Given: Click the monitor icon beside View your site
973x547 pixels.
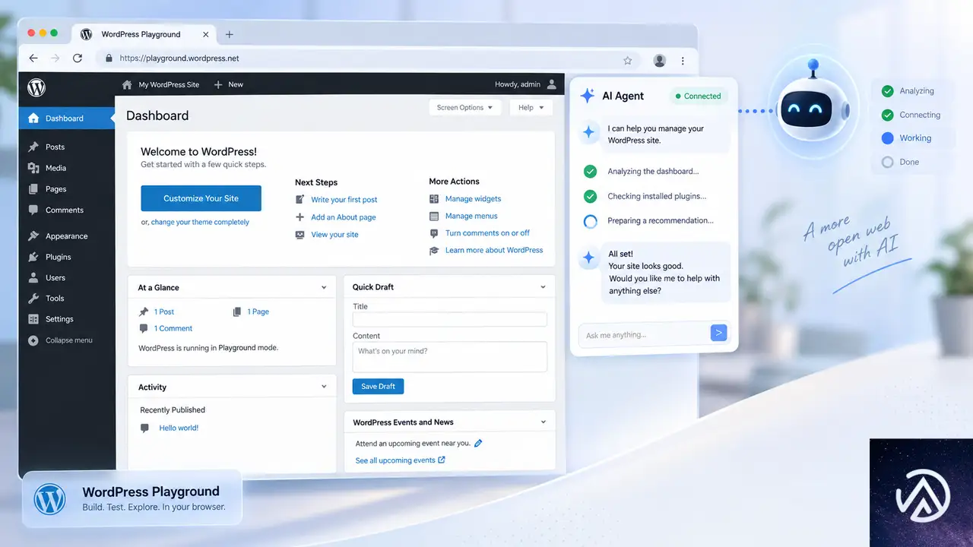Looking at the screenshot, I should point(300,235).
